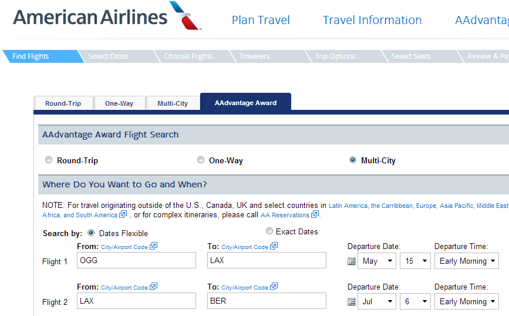Image resolution: width=509 pixels, height=316 pixels.
Task: Click external link icon after South America
Action: click(x=123, y=214)
